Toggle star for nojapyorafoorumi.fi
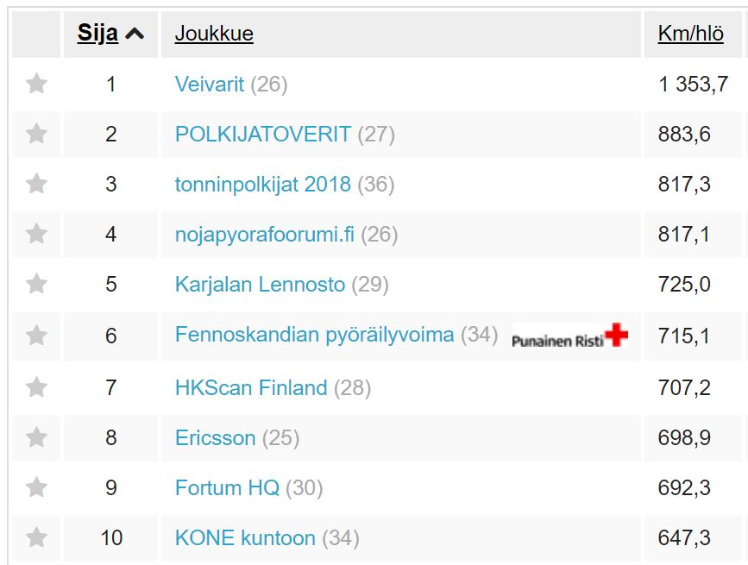 (x=36, y=234)
